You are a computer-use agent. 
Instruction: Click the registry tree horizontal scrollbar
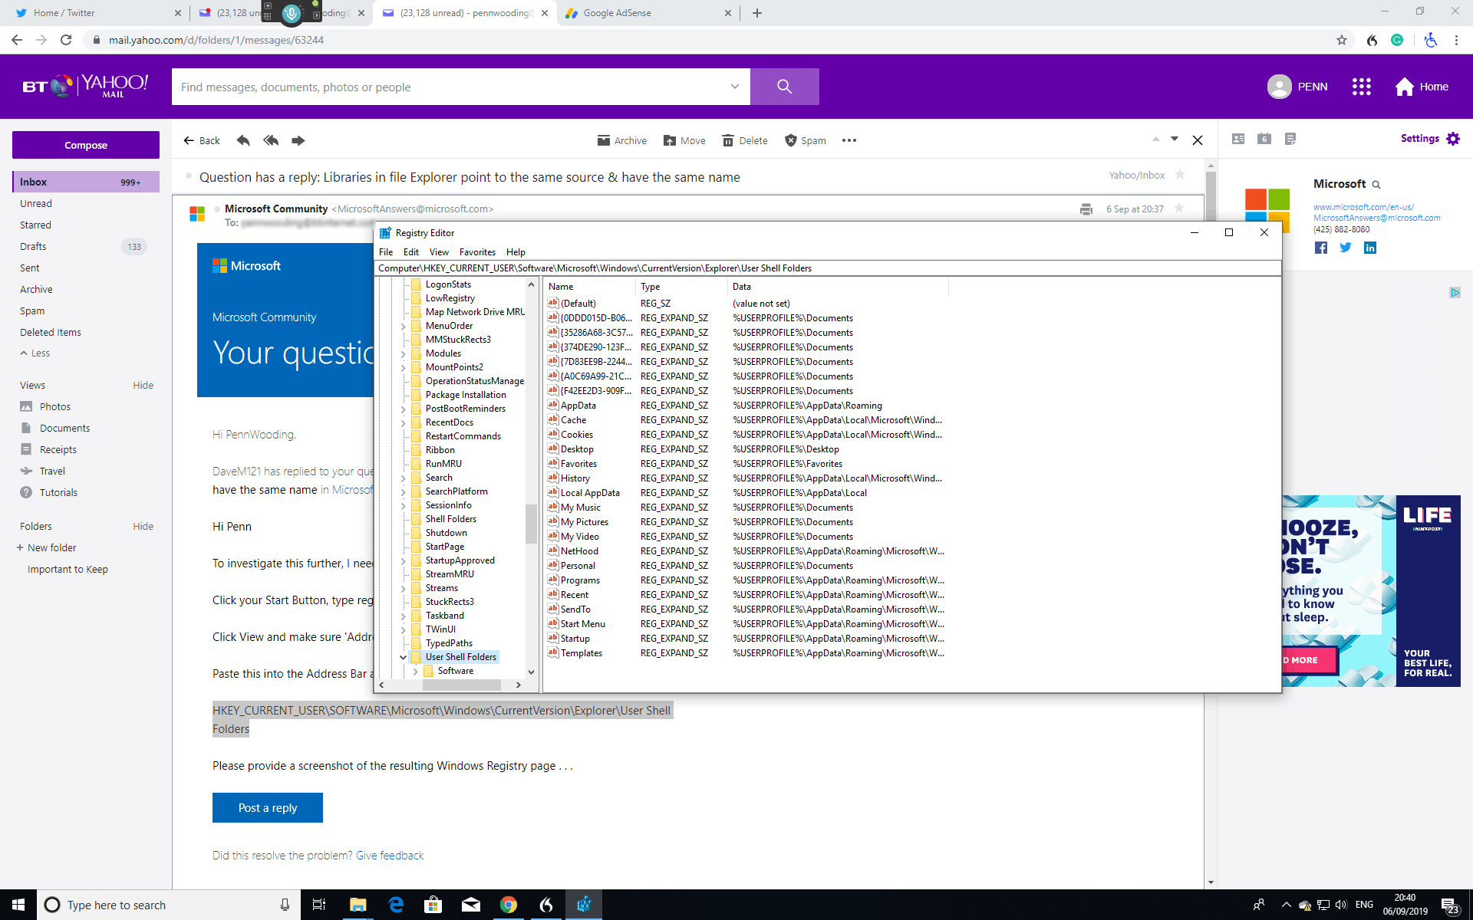462,685
